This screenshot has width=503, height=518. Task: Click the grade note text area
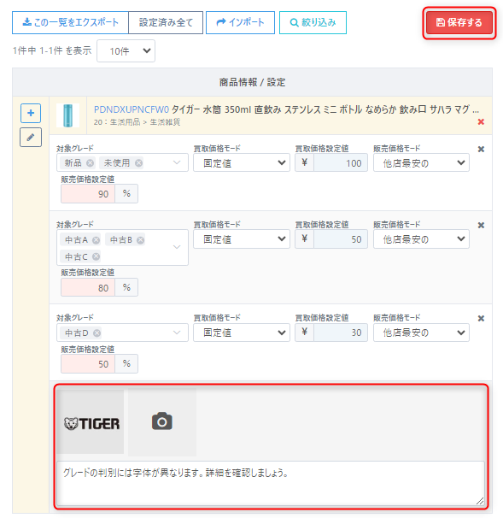[x=271, y=483]
